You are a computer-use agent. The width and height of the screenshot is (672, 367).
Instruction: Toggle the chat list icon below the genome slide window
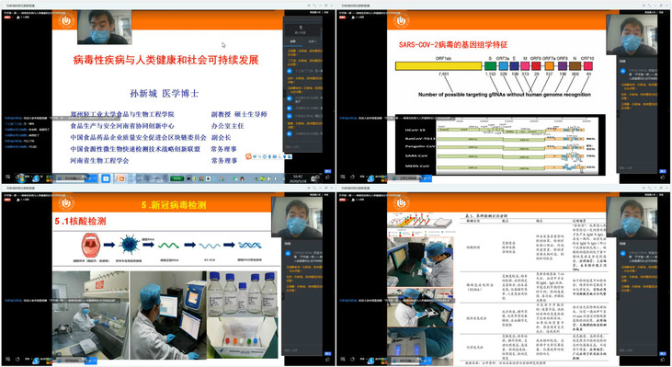click(343, 177)
